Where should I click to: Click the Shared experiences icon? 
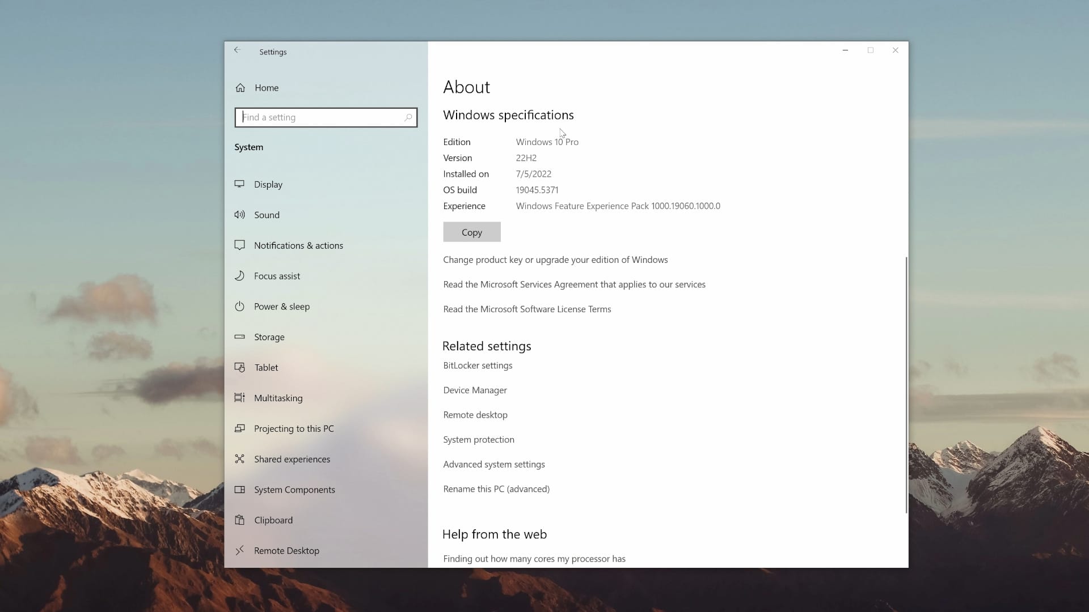pyautogui.click(x=240, y=459)
